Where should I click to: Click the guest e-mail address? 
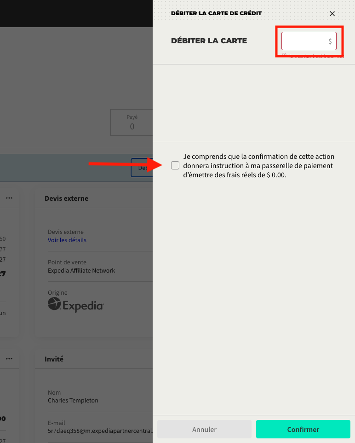click(x=100, y=431)
